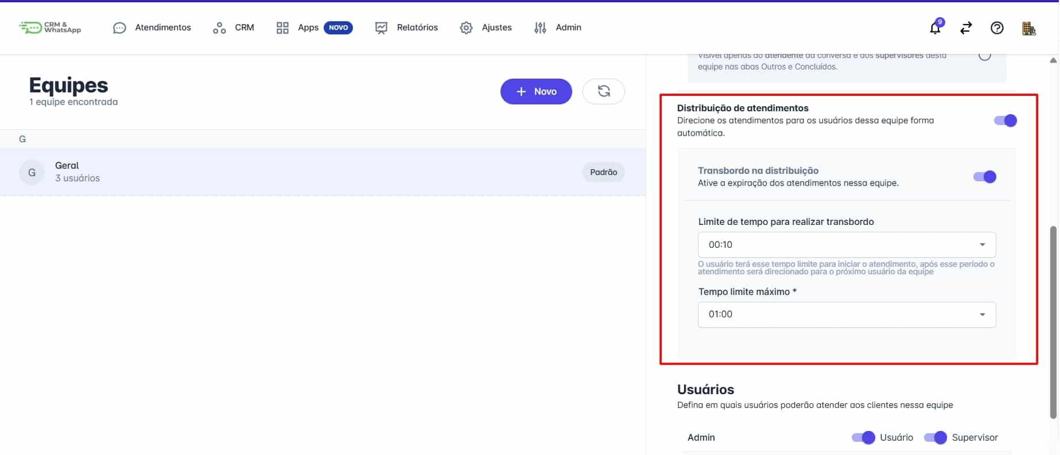Disable the Distribuição de atendimentos toggle
The width and height of the screenshot is (1060, 455).
(1005, 120)
